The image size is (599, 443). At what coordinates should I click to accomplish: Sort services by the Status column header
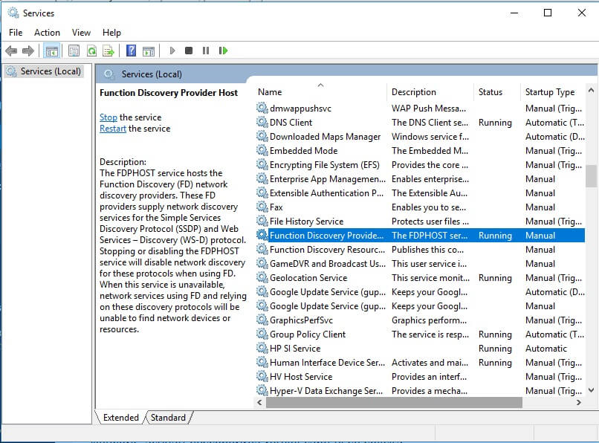click(490, 92)
